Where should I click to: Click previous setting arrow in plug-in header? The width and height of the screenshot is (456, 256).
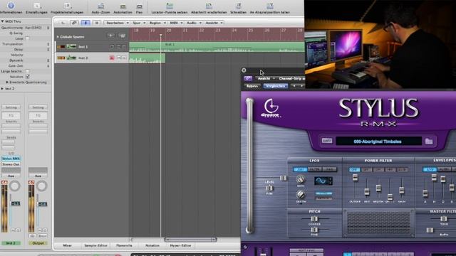[x=294, y=86]
